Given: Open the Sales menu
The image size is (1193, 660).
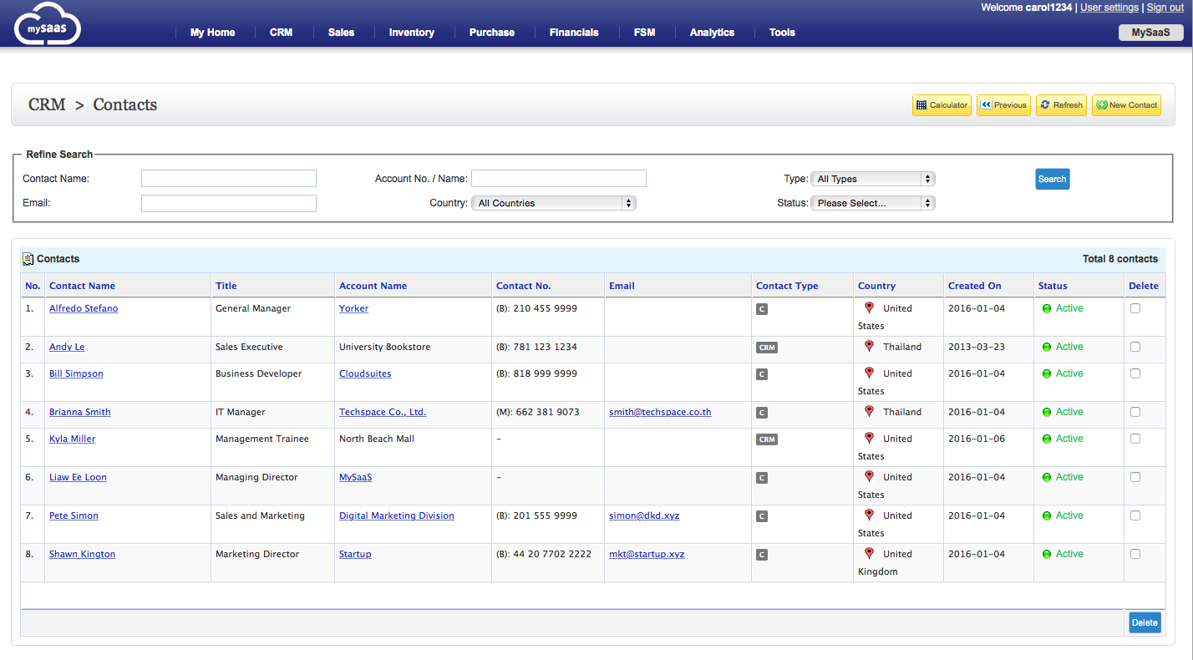Looking at the screenshot, I should pos(341,33).
